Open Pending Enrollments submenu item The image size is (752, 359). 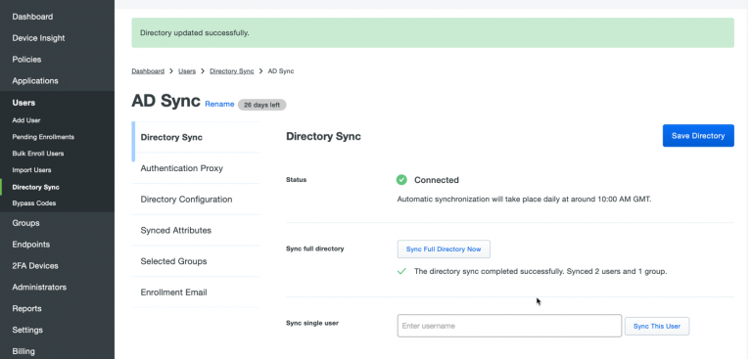(43, 137)
